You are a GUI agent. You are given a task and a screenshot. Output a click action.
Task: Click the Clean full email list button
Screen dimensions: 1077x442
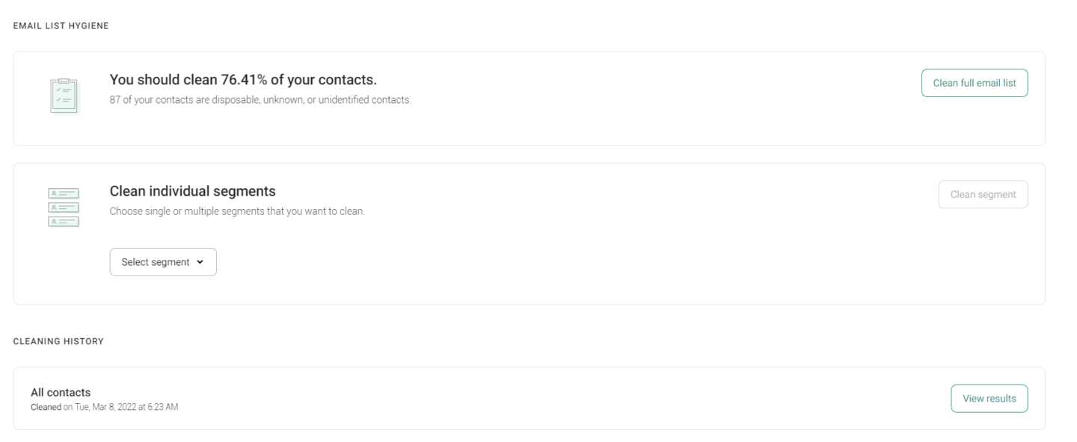coord(974,83)
